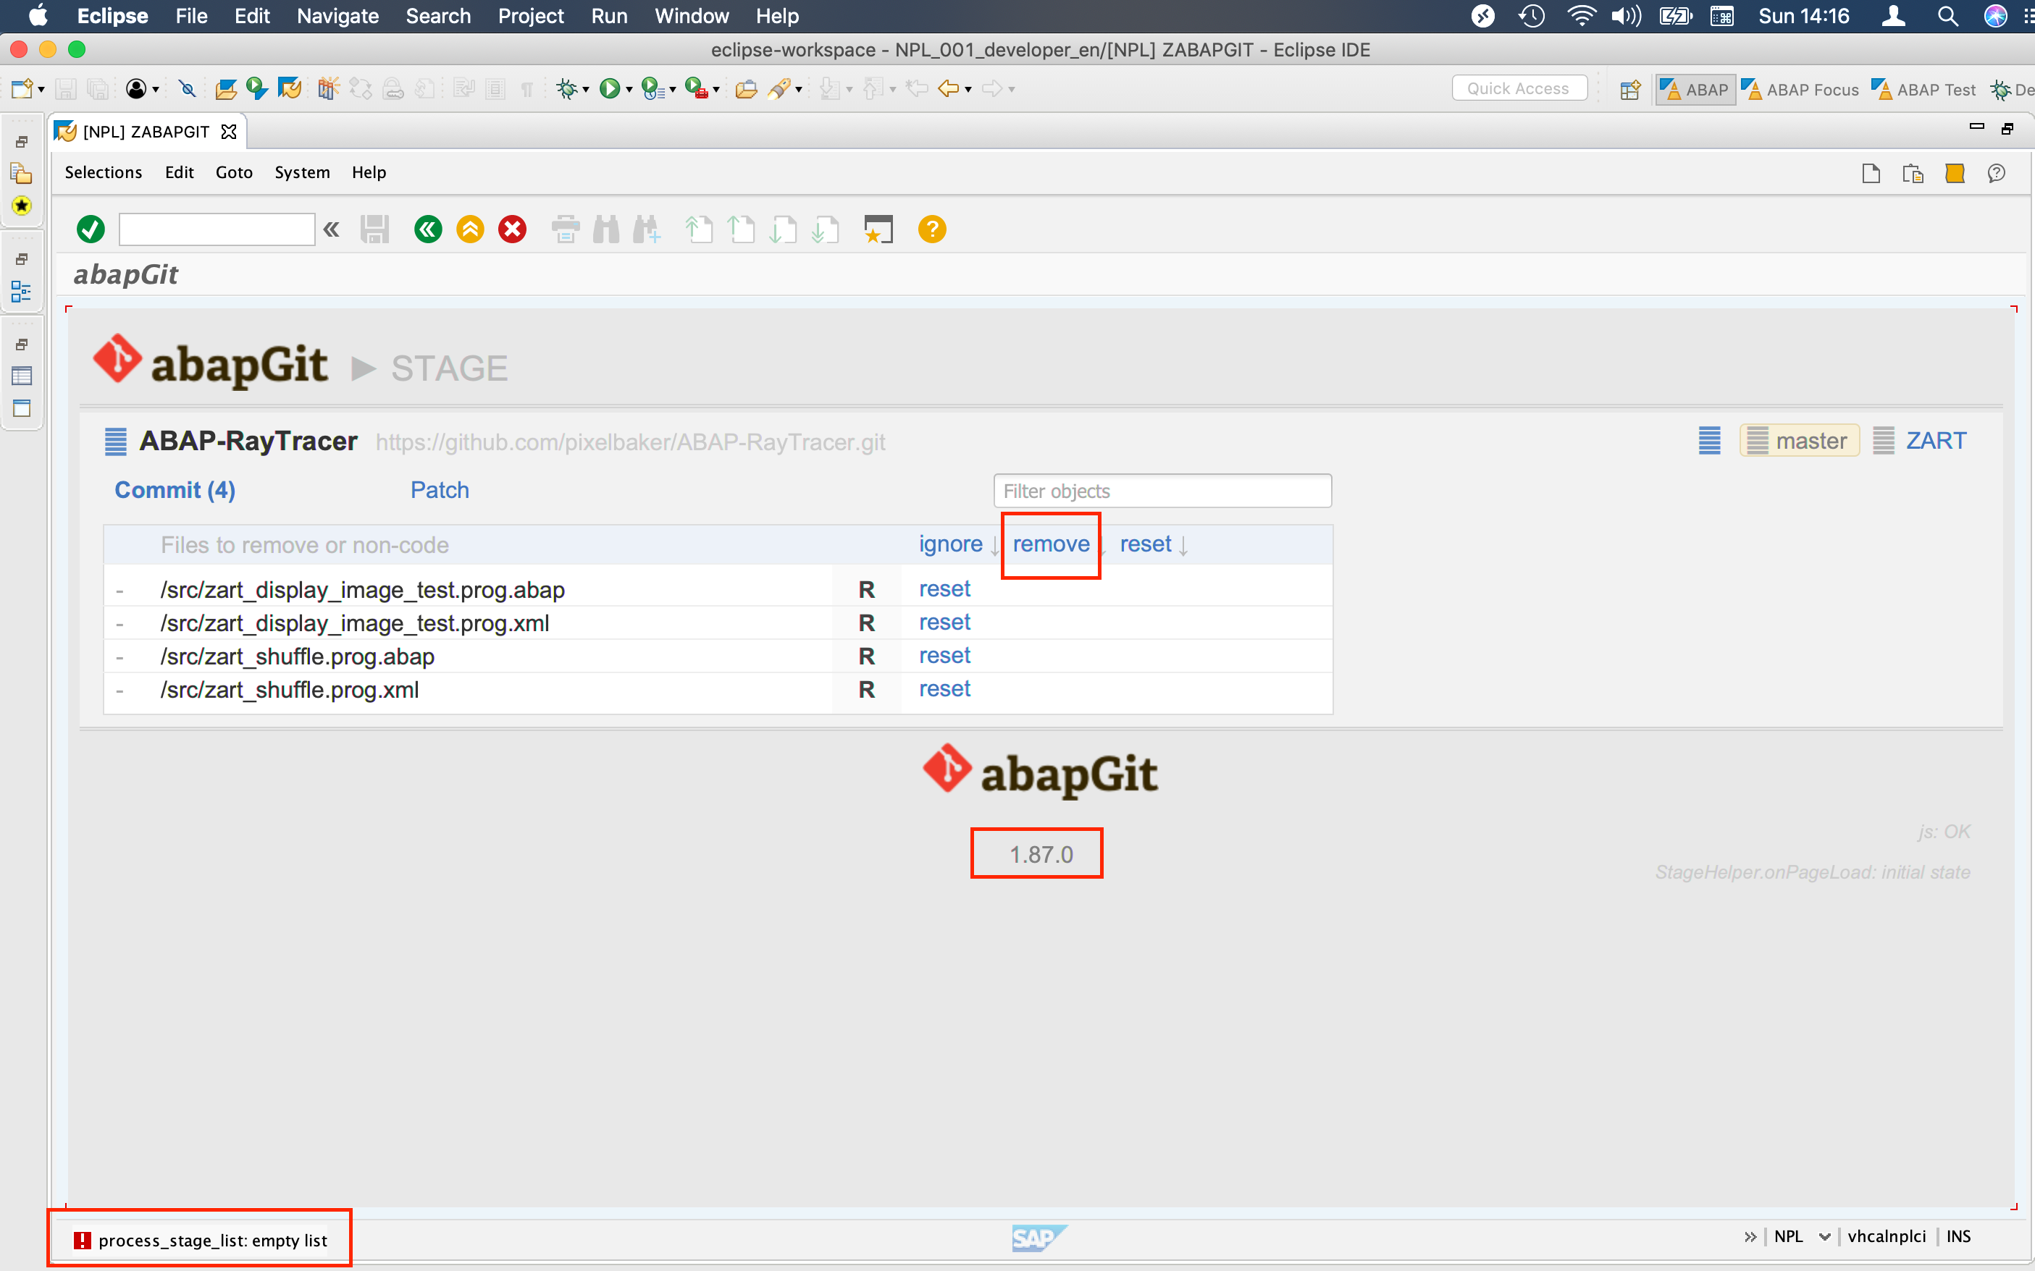Open the Goto menu

pos(234,172)
